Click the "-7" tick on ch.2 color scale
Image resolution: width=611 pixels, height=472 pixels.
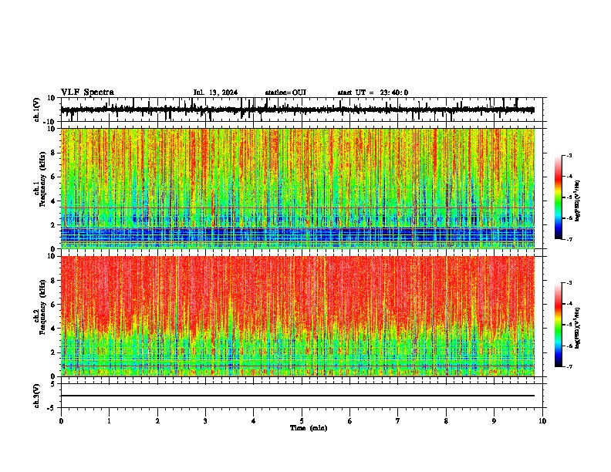click(x=569, y=366)
